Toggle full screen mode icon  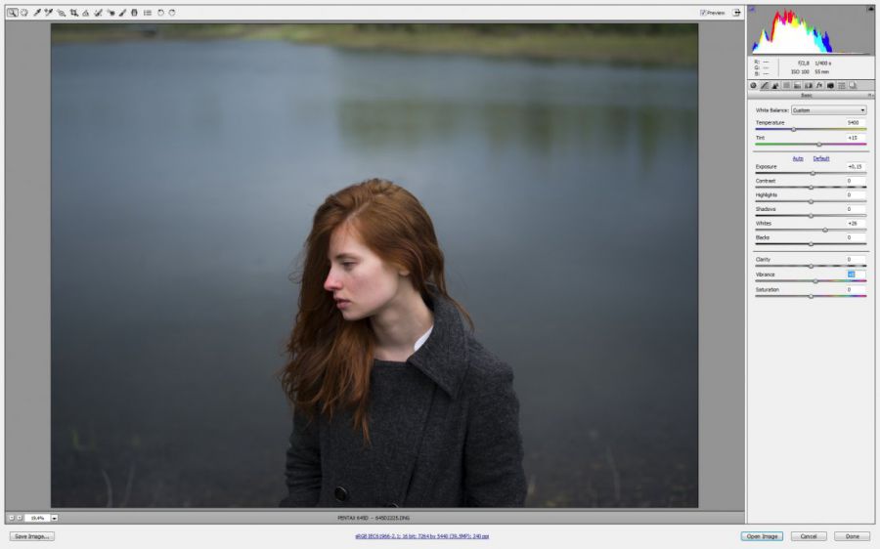click(736, 13)
